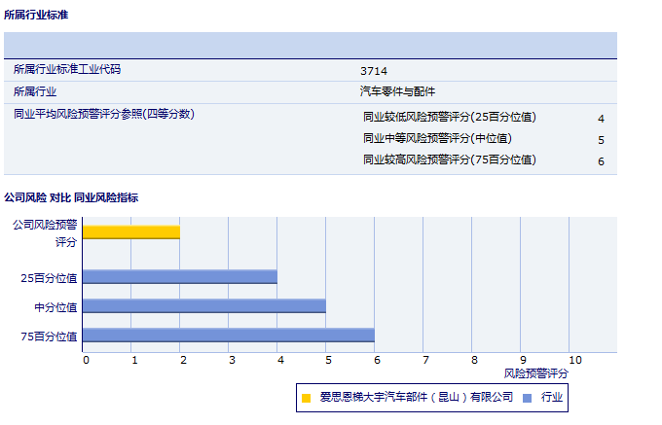
Task: Click the 爱思恩梯大宇汽车部件 legend label
Action: click(416, 397)
